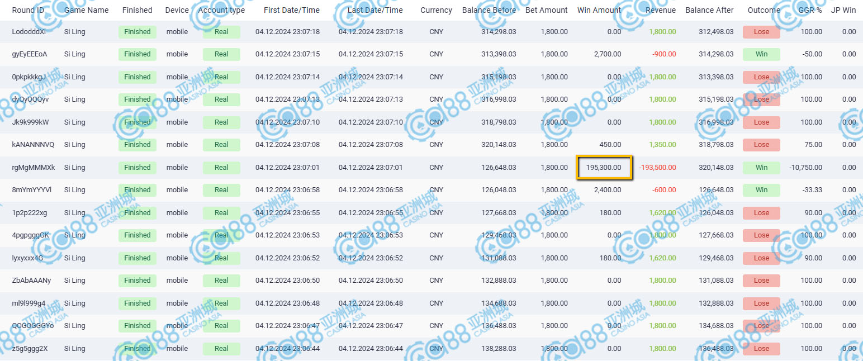Open round gyEyEEEoA

coord(30,54)
